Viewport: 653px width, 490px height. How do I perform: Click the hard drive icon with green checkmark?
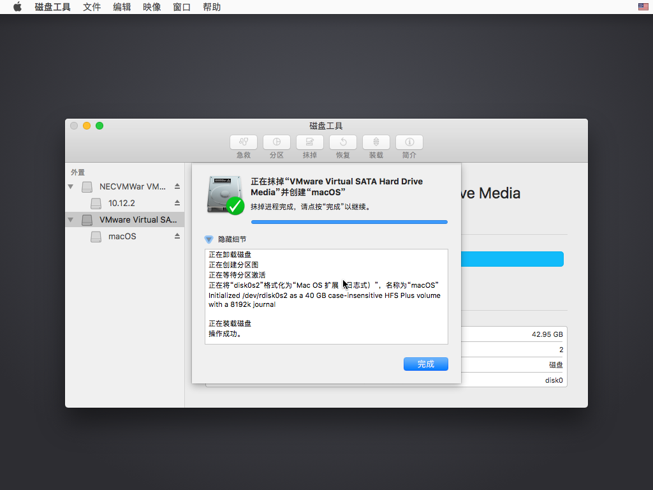pos(225,195)
